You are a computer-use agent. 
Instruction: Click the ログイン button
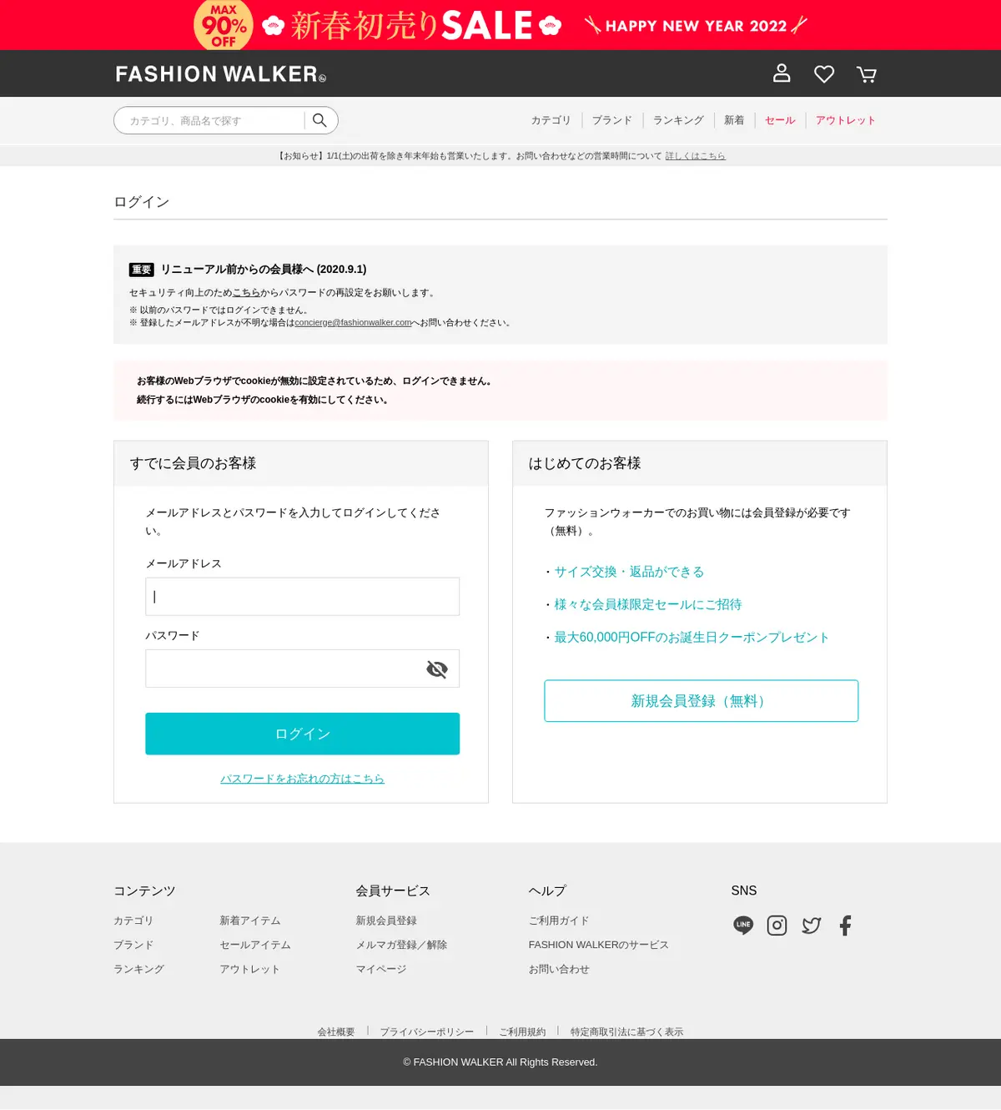coord(302,734)
